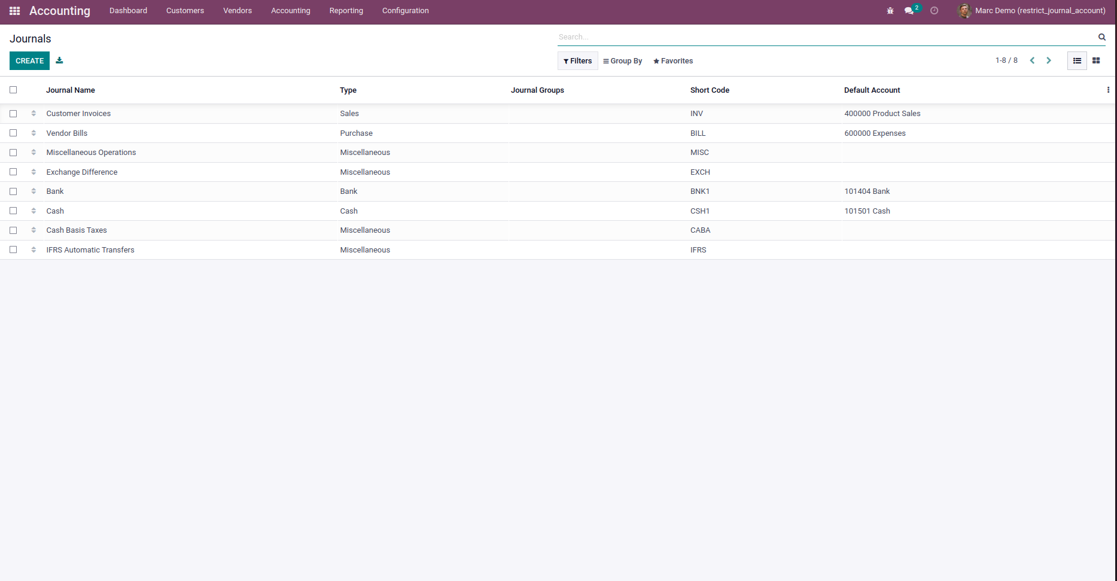Click drag handle of IFRS Automatic Transfers row

pyautogui.click(x=34, y=250)
